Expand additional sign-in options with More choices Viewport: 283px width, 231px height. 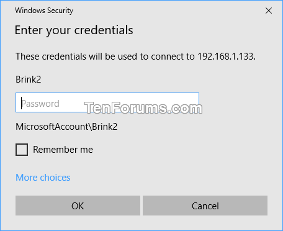coord(43,178)
